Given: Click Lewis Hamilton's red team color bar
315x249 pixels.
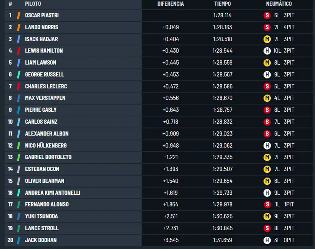Looking at the screenshot, I should (x=18, y=51).
